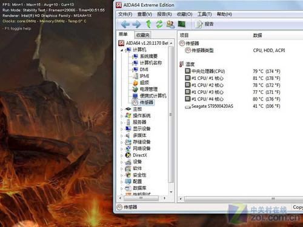Screen dimensions: 303x227
Task: Click the 服务器 server icon
Action: coord(128,122)
